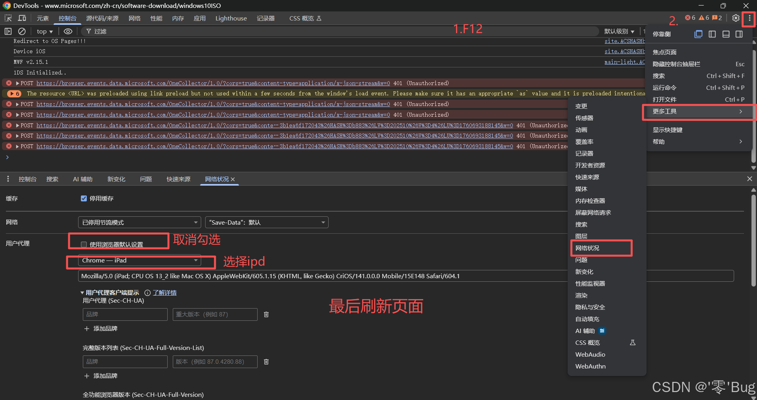Open the 应用 panel tab

tap(200, 19)
